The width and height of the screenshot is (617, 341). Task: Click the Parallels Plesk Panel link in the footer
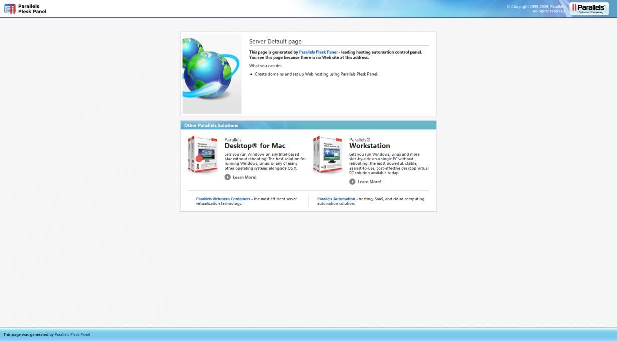(72, 334)
